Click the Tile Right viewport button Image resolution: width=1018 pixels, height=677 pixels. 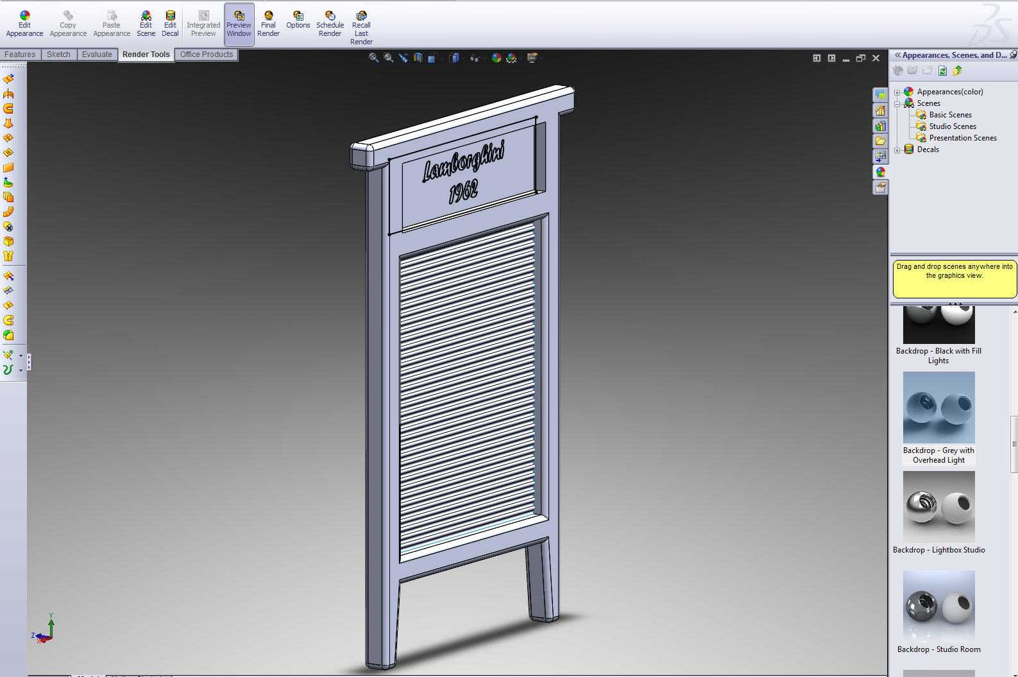[x=831, y=58]
